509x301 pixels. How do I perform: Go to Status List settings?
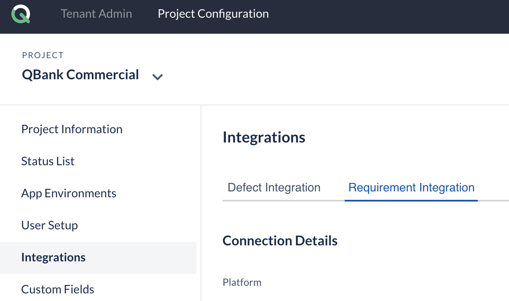(x=48, y=161)
